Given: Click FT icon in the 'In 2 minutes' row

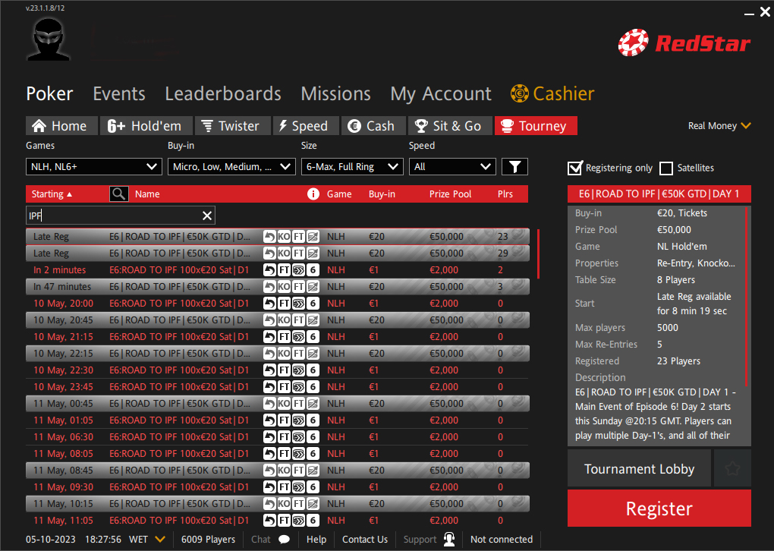Looking at the screenshot, I should [284, 270].
